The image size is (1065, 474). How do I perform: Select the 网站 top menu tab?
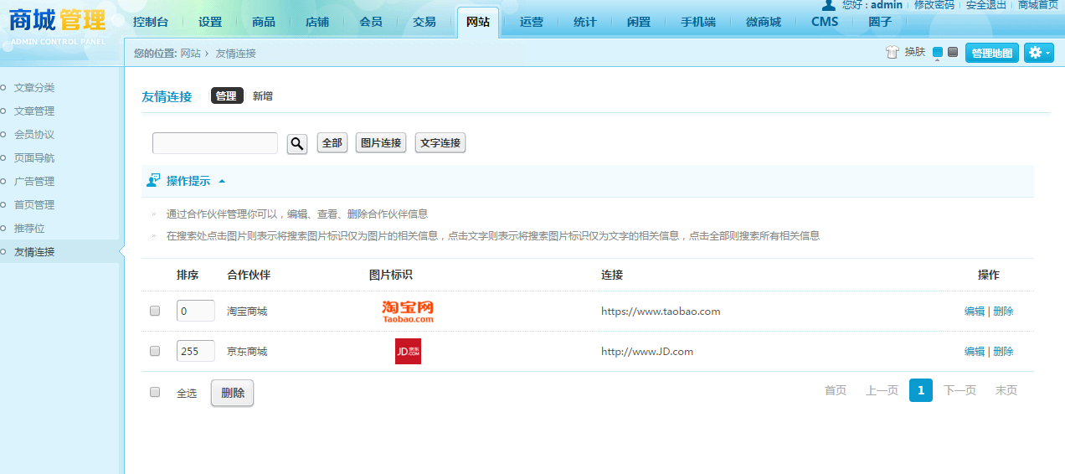[x=478, y=22]
